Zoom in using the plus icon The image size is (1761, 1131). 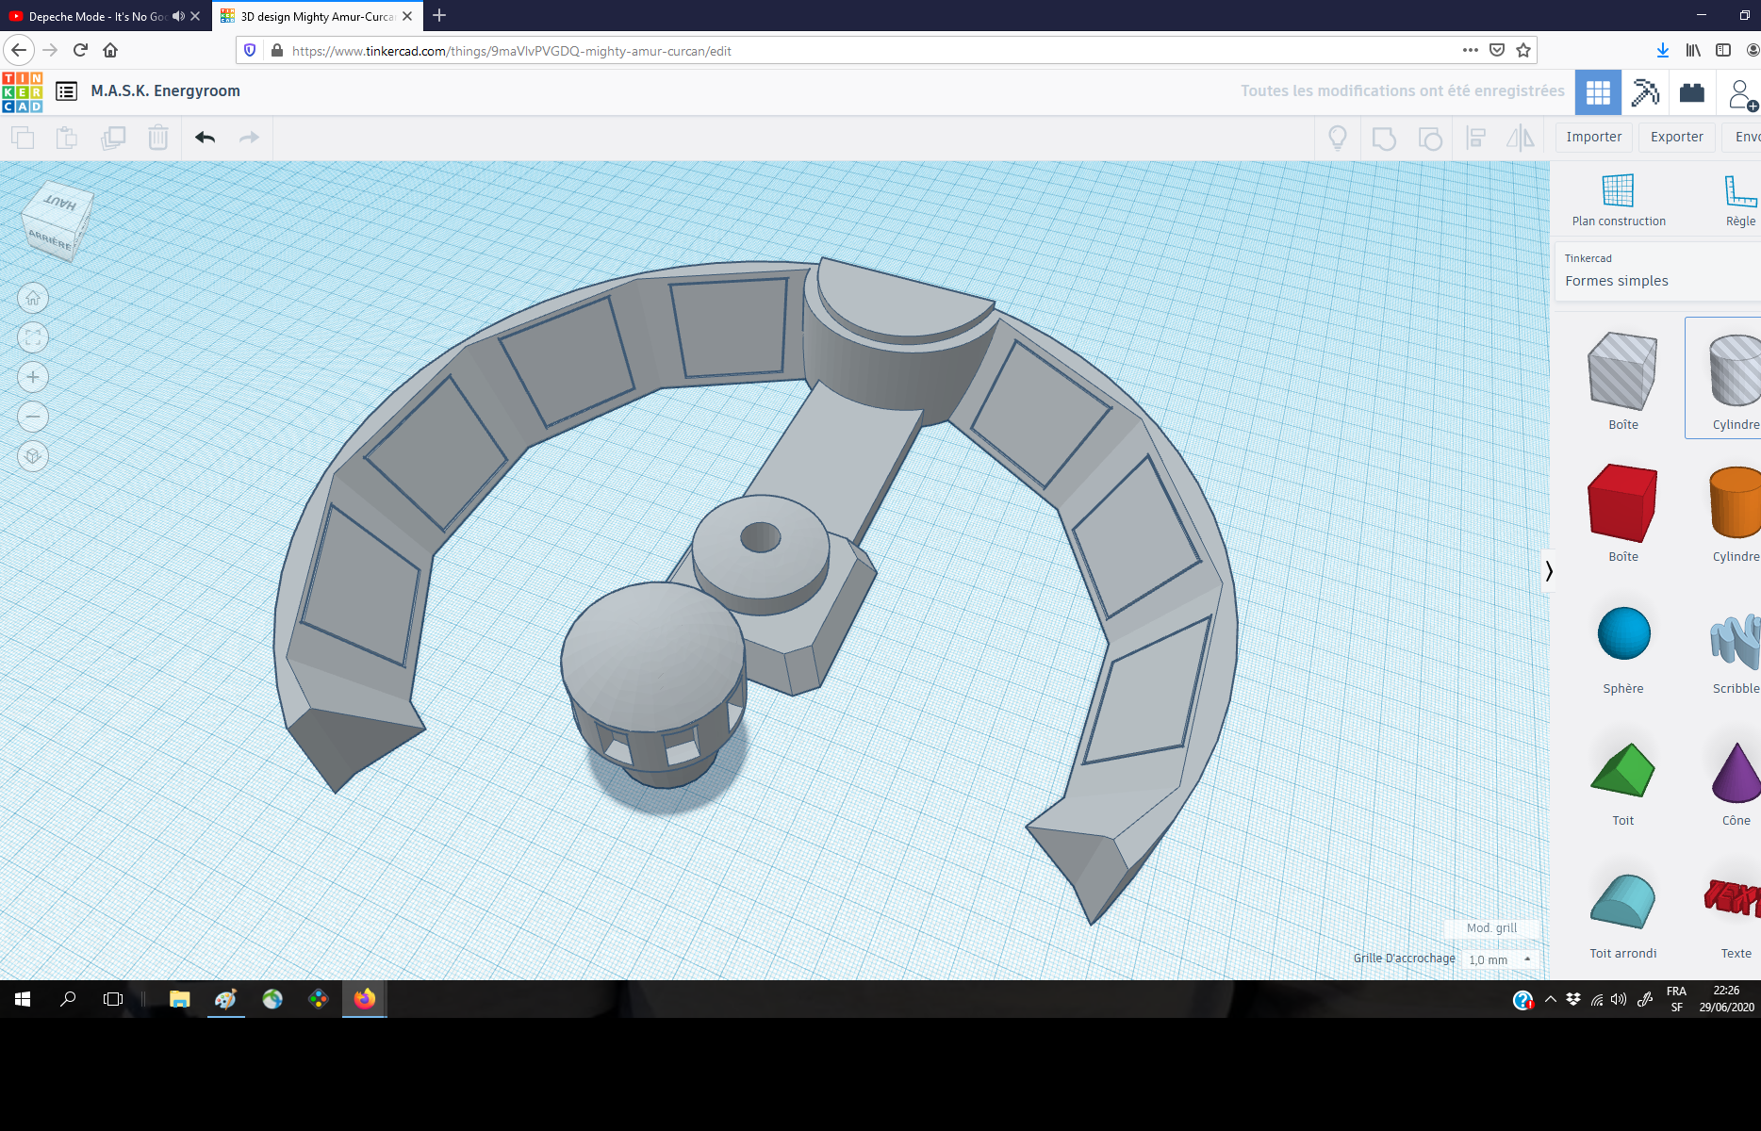33,377
